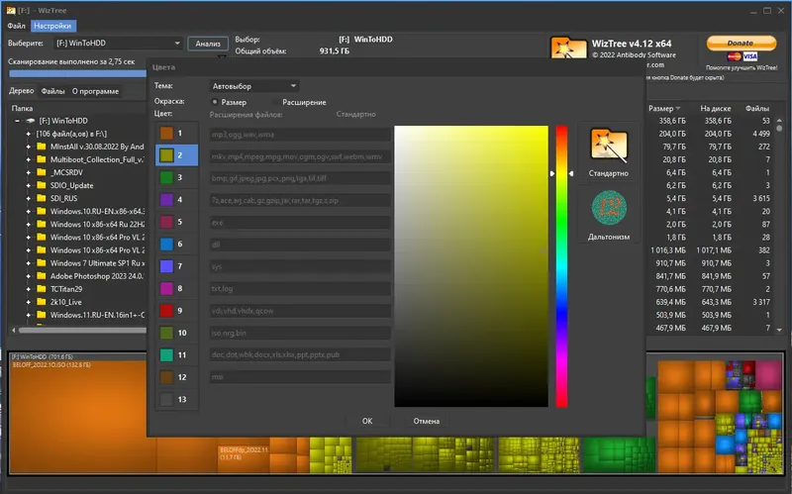This screenshot has height=494, width=792.
Task: Select color swatch number 9 (red)
Action: pyautogui.click(x=166, y=311)
